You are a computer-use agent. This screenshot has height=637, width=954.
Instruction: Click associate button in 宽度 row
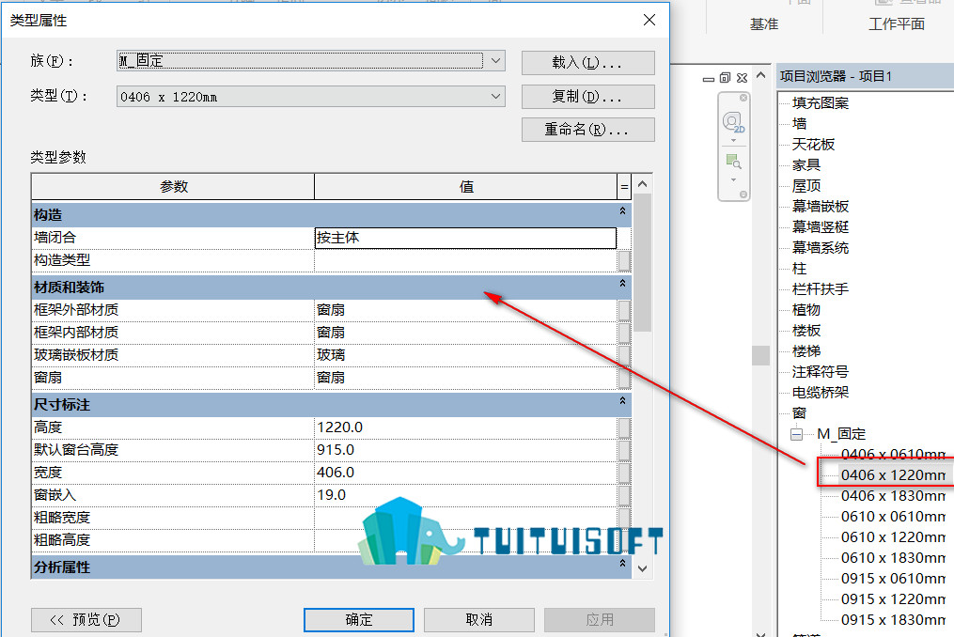624,473
